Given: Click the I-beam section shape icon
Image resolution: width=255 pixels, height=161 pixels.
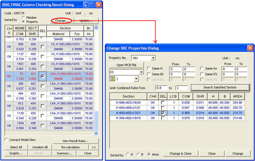Looking at the screenshot, I should point(112,79).
